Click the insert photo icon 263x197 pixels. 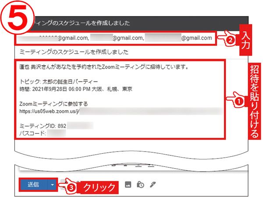[x=128, y=184]
